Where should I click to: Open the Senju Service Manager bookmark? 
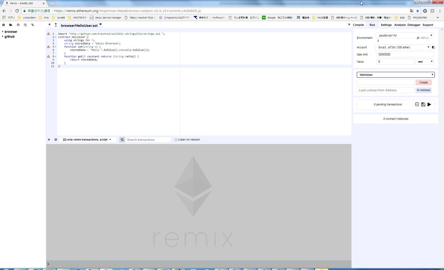105,17
